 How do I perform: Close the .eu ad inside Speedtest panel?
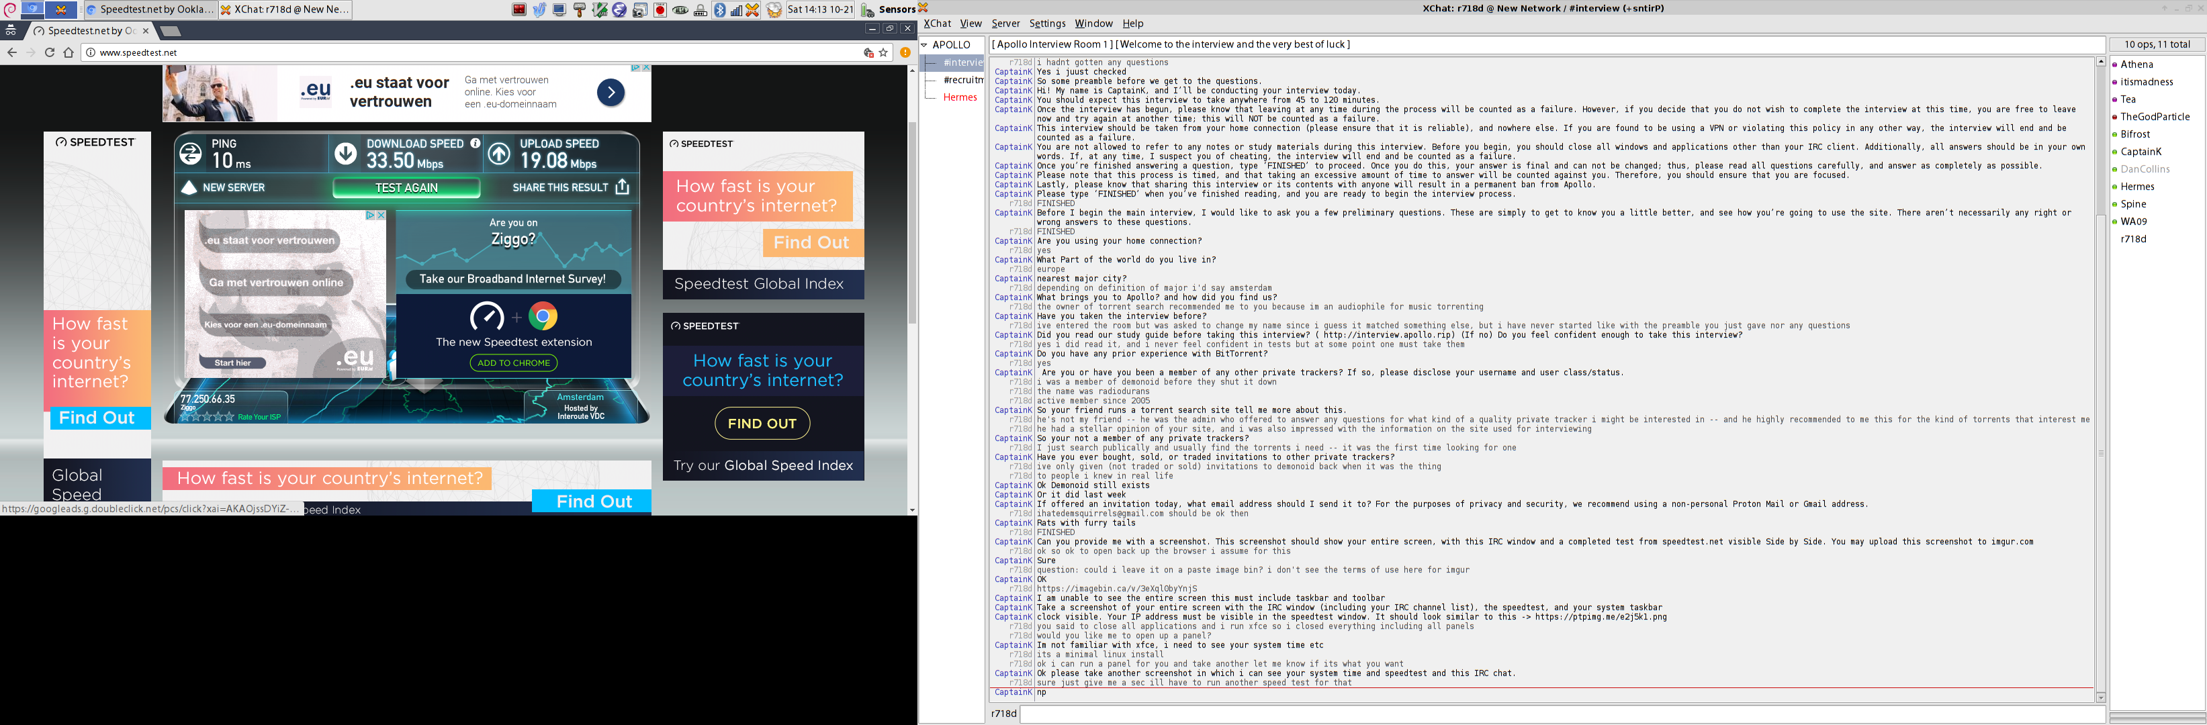pyautogui.click(x=381, y=215)
